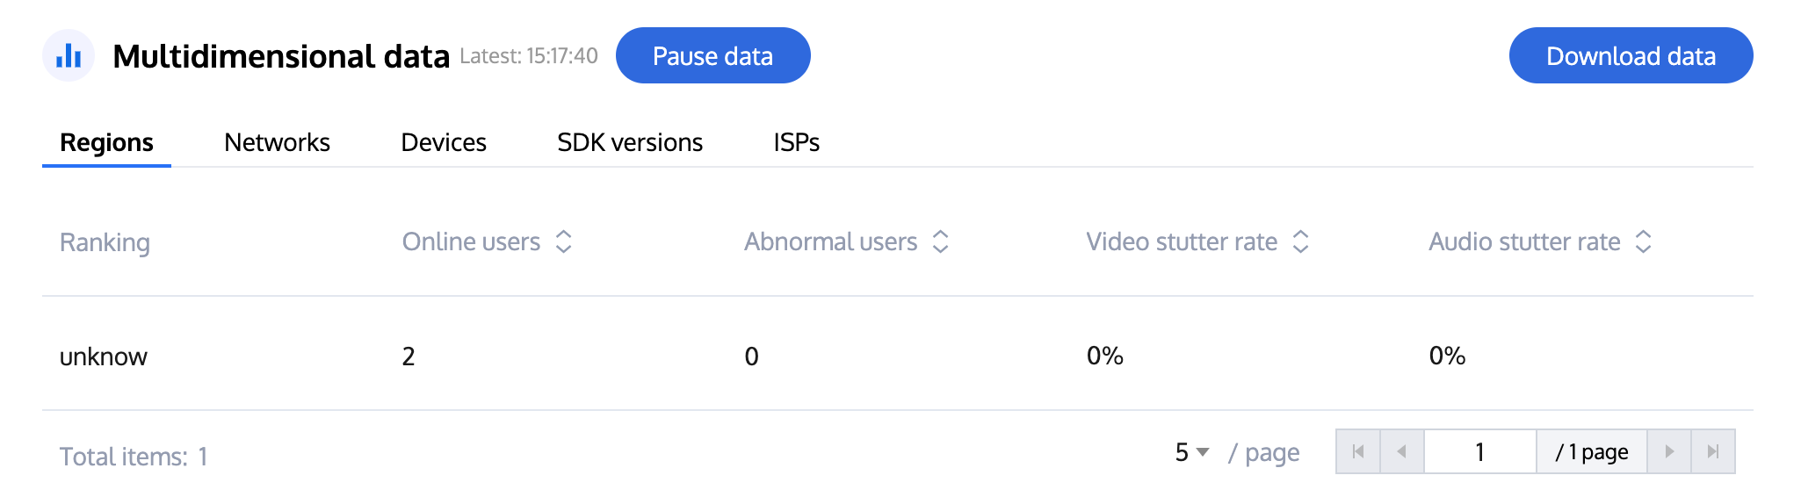Open the Networks tab
1801x497 pixels.
277,142
